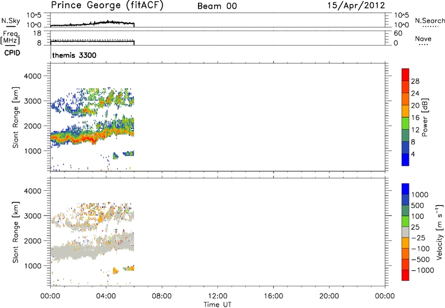Click the Slant Range label of the power panel
Viewport: 445px width, 308px height.
(x=16, y=117)
